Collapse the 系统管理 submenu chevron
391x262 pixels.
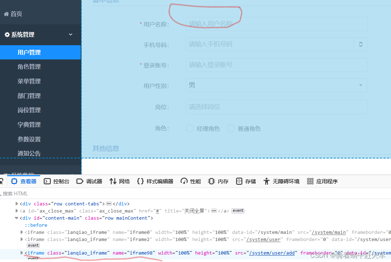click(70, 35)
